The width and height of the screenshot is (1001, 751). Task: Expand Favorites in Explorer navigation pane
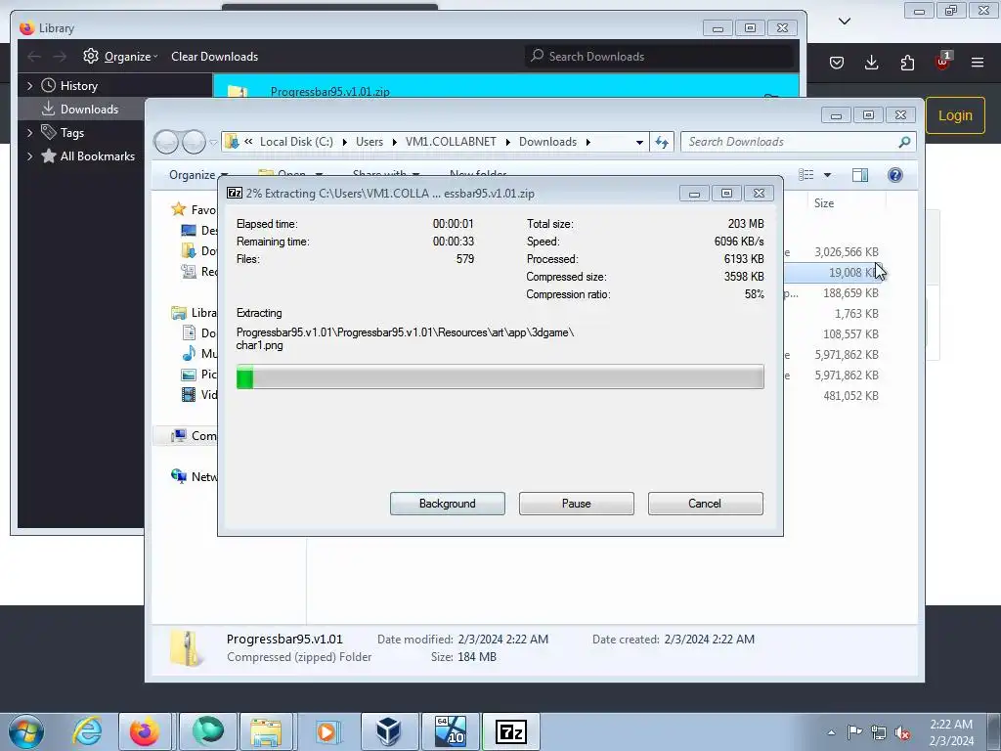tap(194, 209)
